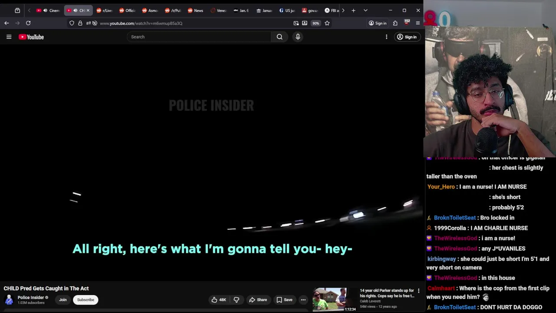Switch to the US jus Google tab
The width and height of the screenshot is (556, 313).
coord(287,10)
